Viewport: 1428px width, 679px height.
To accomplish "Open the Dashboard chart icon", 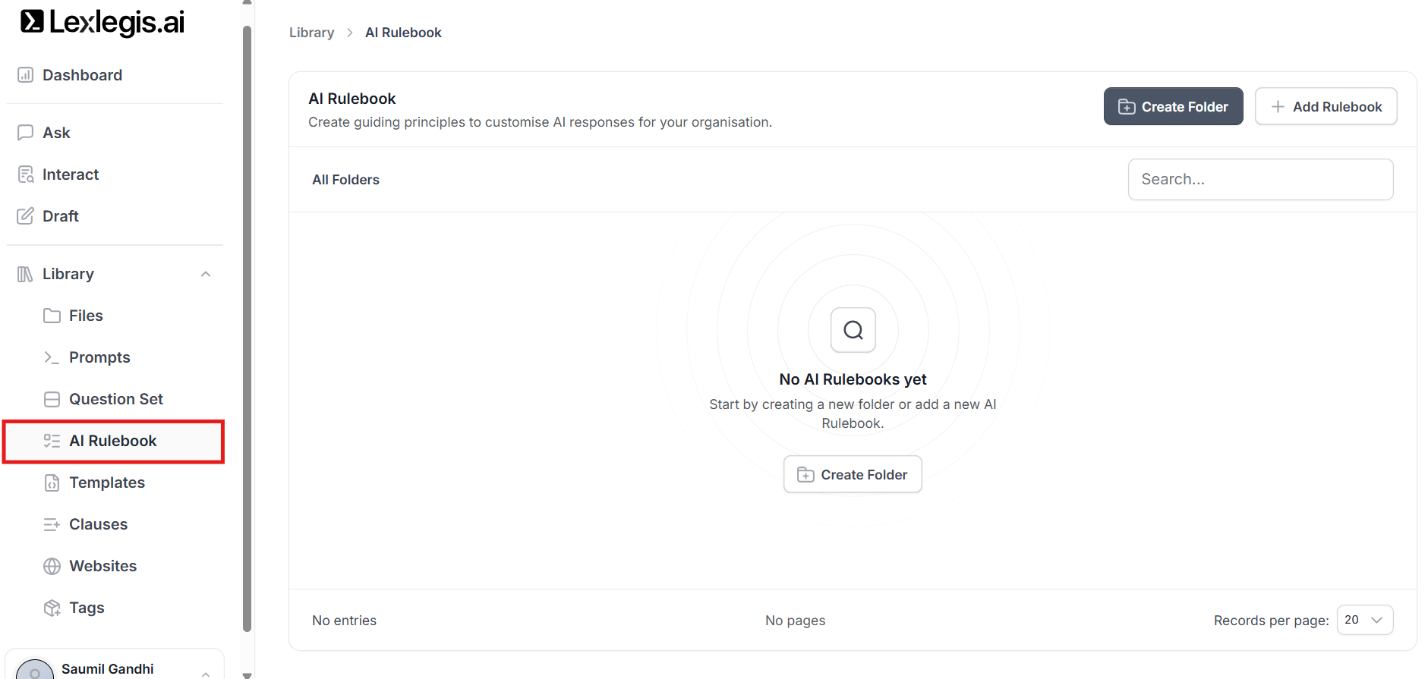I will point(25,75).
